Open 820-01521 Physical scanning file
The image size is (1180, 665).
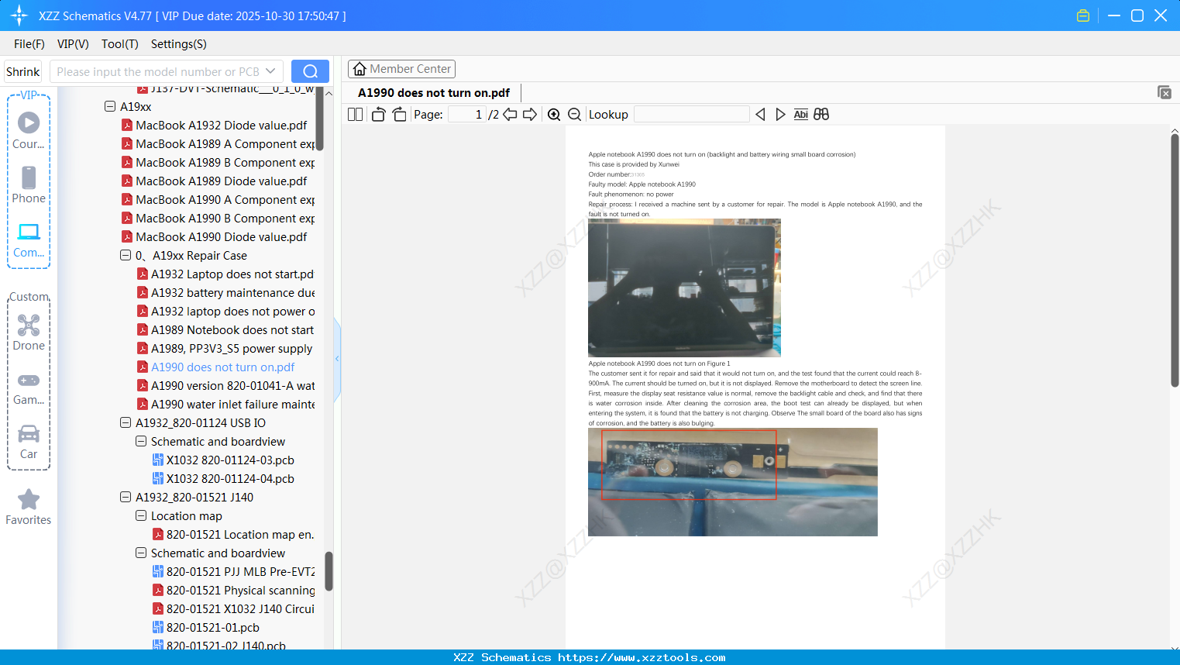click(x=240, y=590)
